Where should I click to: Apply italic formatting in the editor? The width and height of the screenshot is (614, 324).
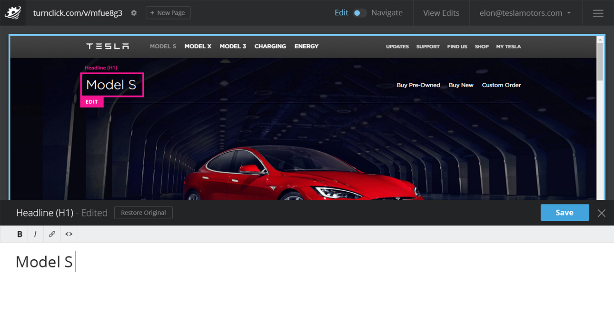coord(35,234)
